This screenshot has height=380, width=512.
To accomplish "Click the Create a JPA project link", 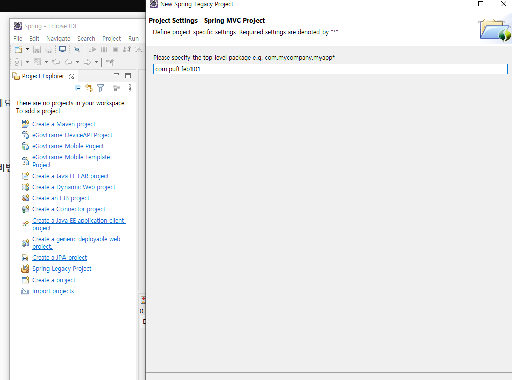I will pyautogui.click(x=59, y=258).
